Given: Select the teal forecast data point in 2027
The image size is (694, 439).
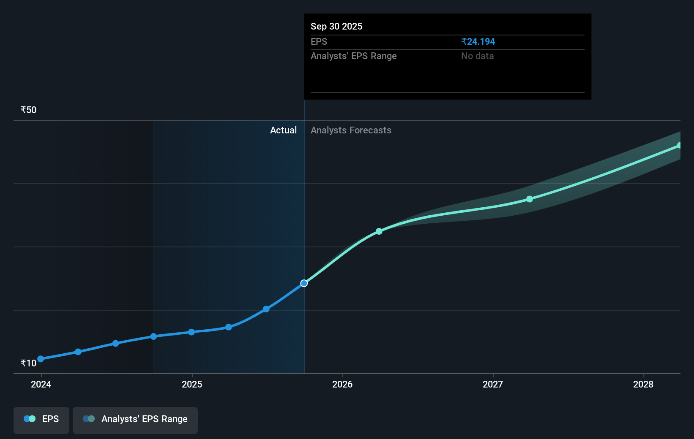Looking at the screenshot, I should coord(530,199).
